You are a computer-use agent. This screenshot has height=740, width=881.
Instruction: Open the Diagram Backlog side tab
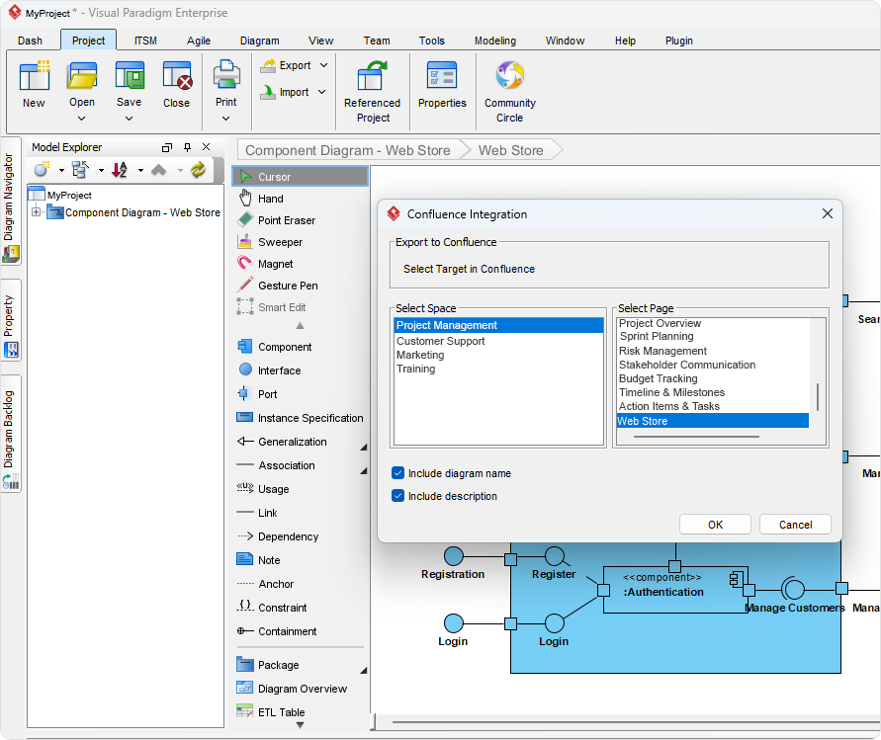(x=11, y=433)
